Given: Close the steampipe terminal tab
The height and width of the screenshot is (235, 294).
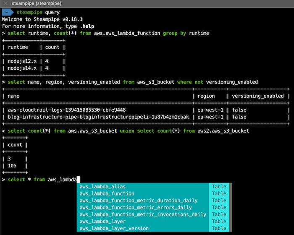Looking at the screenshot, I should click(x=5, y=3).
